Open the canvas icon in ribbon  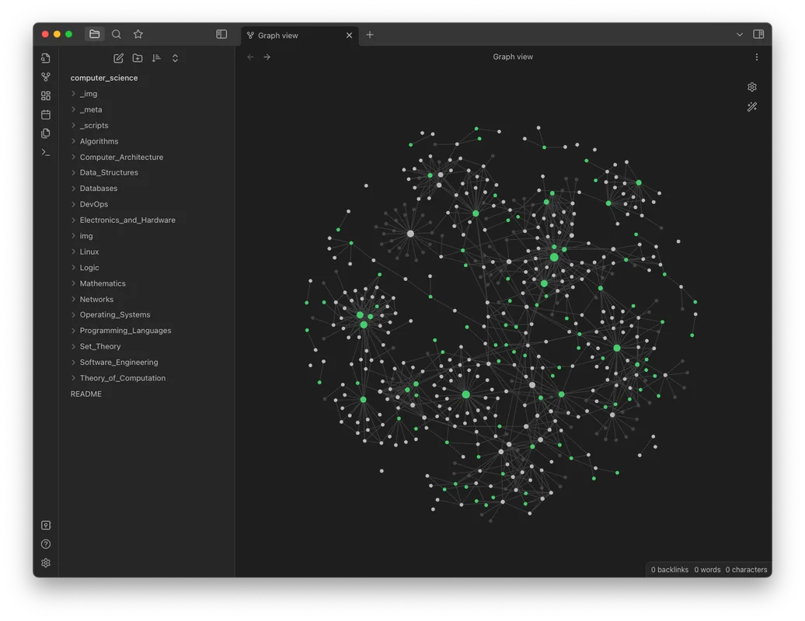point(46,95)
